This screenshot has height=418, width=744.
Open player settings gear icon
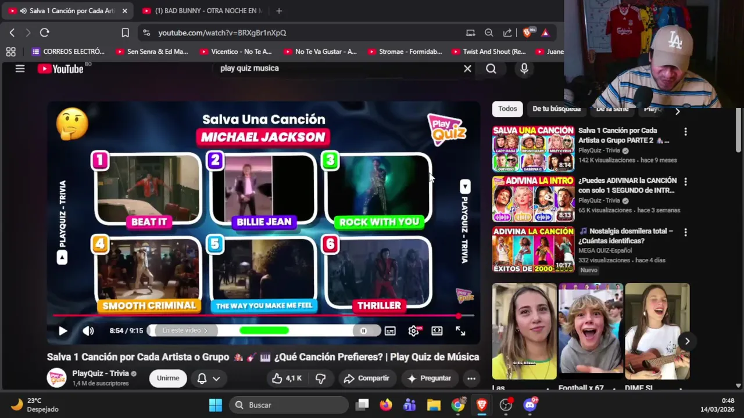tap(414, 331)
